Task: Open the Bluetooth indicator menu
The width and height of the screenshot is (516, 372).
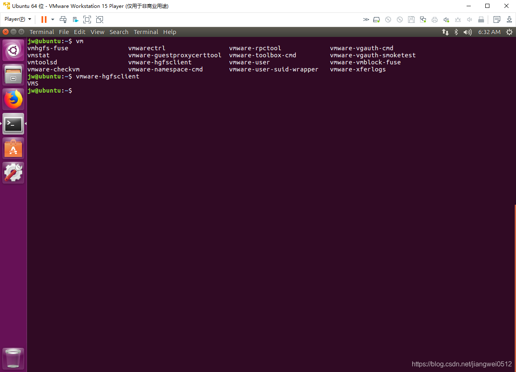Action: pos(456,32)
